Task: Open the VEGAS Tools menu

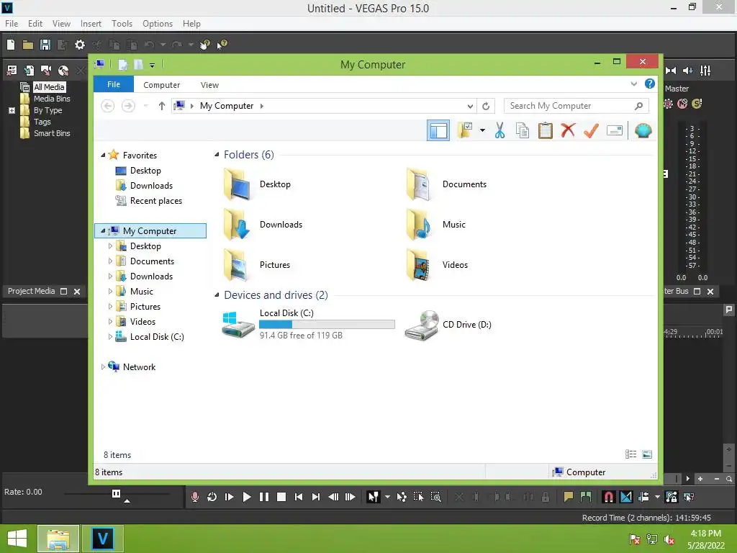Action: click(x=122, y=24)
